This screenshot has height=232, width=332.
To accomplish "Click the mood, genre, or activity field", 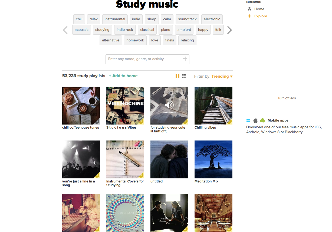I will 147,59.
